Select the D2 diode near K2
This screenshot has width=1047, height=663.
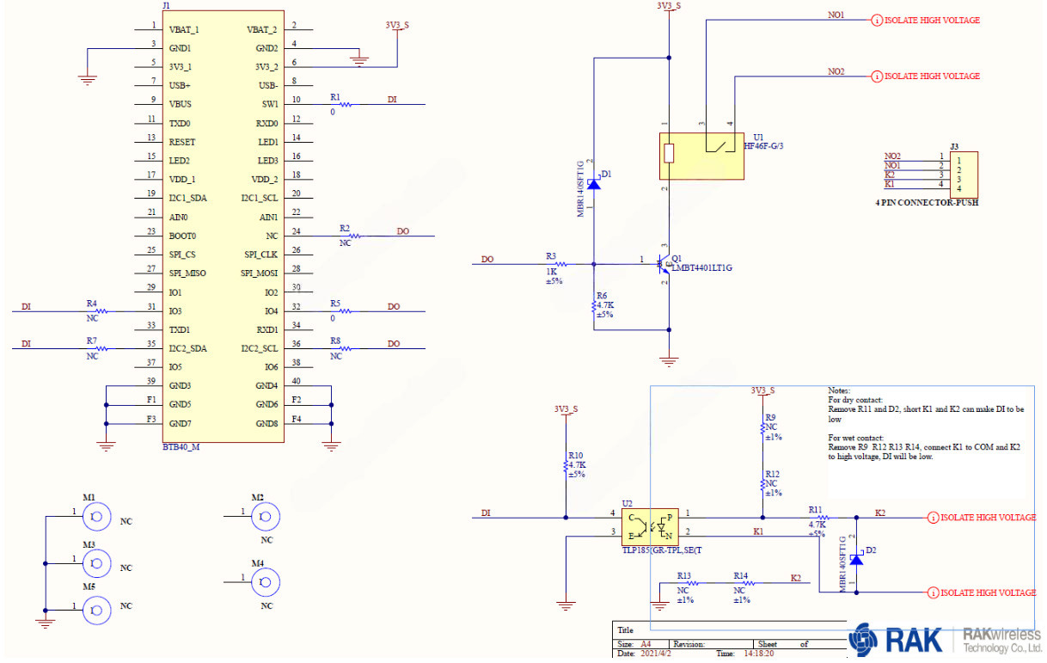[x=856, y=560]
